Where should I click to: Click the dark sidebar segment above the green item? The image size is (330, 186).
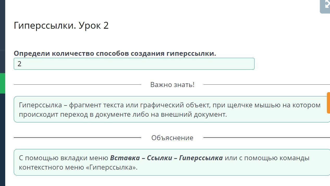pos(2,61)
